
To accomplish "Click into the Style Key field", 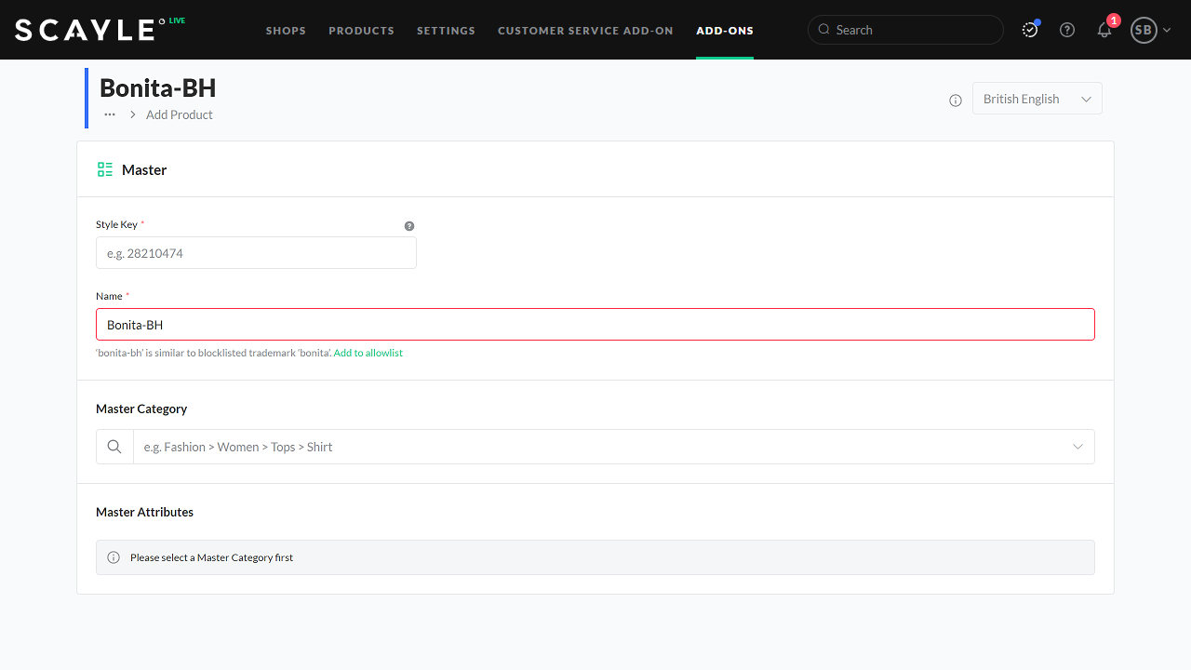I will (256, 253).
